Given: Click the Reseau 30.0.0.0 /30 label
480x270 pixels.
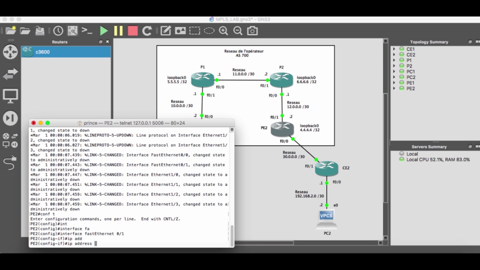Looking at the screenshot, I should [294, 154].
